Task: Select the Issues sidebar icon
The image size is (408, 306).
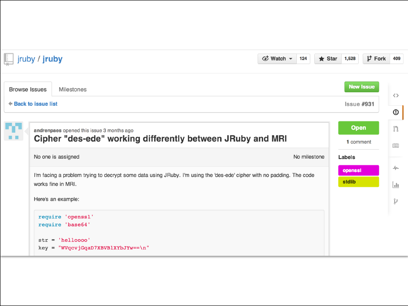Action: (x=395, y=112)
